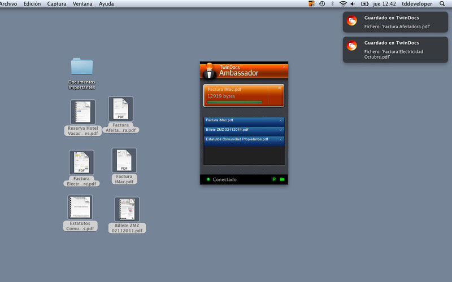Click TwinDocs icon on Factura Electricidad notification
Screen dimensions: 452x282
[x=351, y=46]
